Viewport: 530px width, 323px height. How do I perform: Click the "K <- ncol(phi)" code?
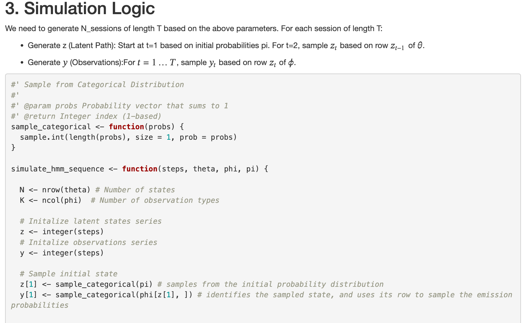(x=50, y=200)
